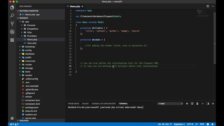Collapse the app folder
The width and height of the screenshot is (224, 126).
coord(27,22)
